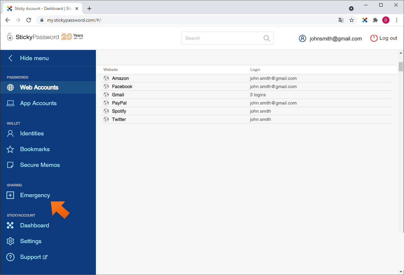Click johnsmith@gmail.com account link
Viewport: 404px width, 275px height.
tap(335, 38)
